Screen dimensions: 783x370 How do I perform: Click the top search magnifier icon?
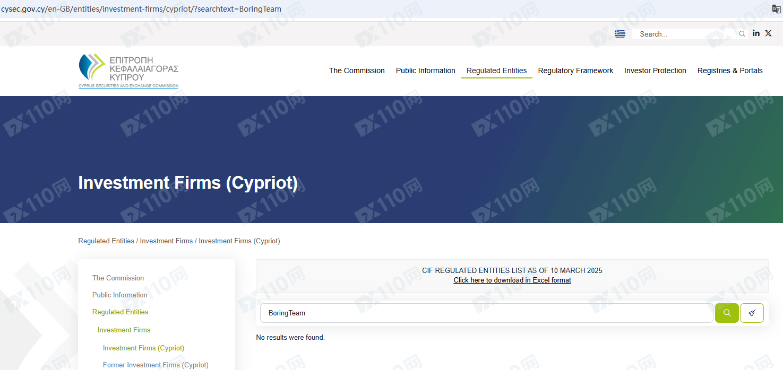742,34
